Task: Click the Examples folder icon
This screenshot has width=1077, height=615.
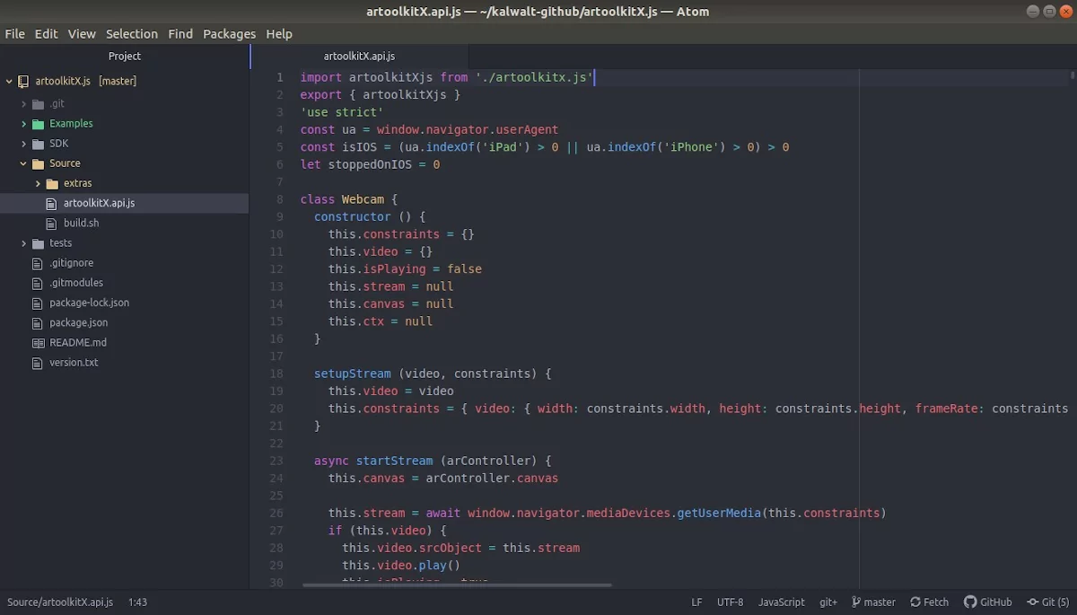Action: 38,124
